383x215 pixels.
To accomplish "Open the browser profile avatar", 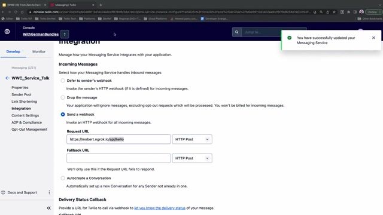I will (x=361, y=12).
